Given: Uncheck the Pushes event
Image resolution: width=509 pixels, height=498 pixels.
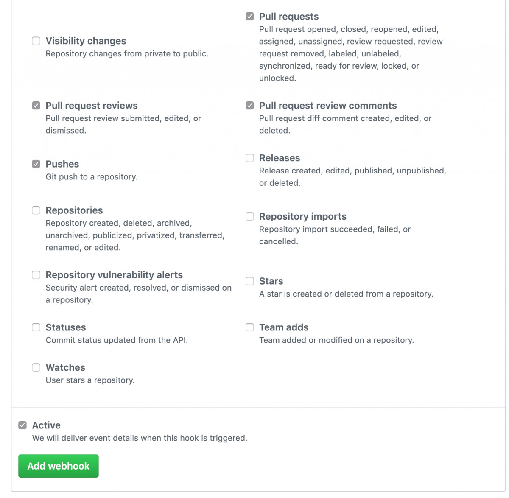Looking at the screenshot, I should (36, 164).
